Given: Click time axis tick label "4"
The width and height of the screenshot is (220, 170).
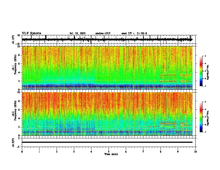Looking at the screenshot, I should click(91, 152).
